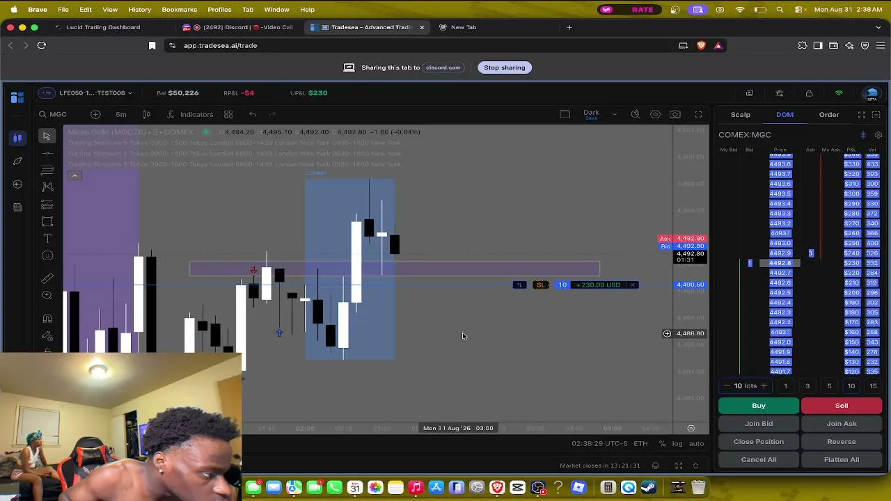Image resolution: width=891 pixels, height=501 pixels.
Task: Select the rectangle shape tool
Action: (47, 221)
